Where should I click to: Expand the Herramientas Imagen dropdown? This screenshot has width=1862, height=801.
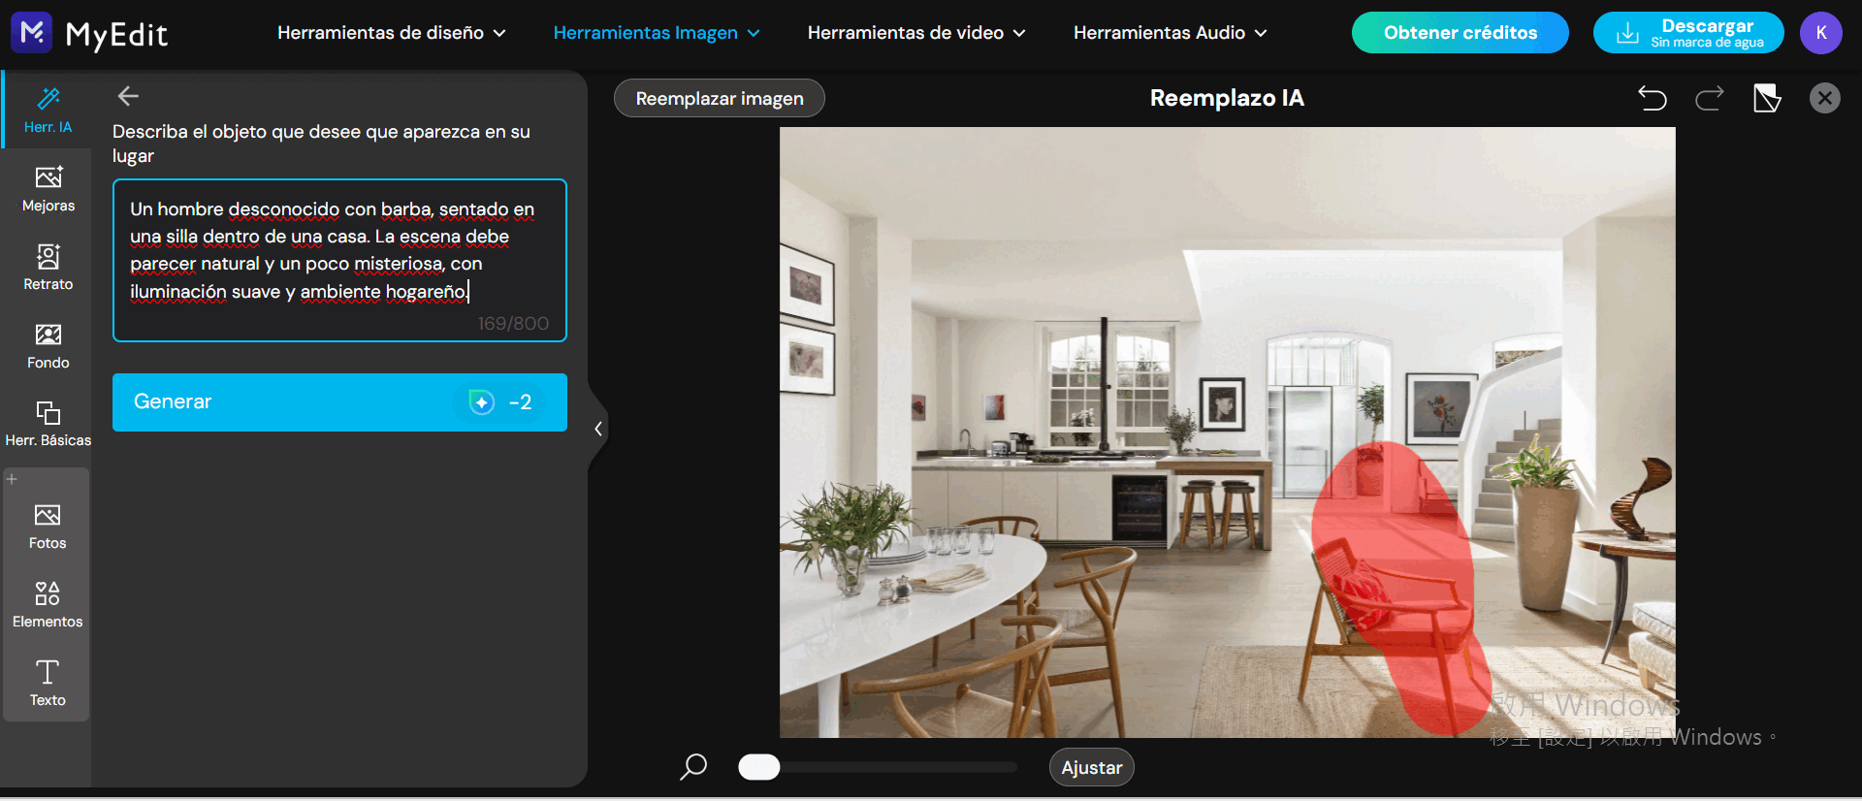pyautogui.click(x=656, y=33)
